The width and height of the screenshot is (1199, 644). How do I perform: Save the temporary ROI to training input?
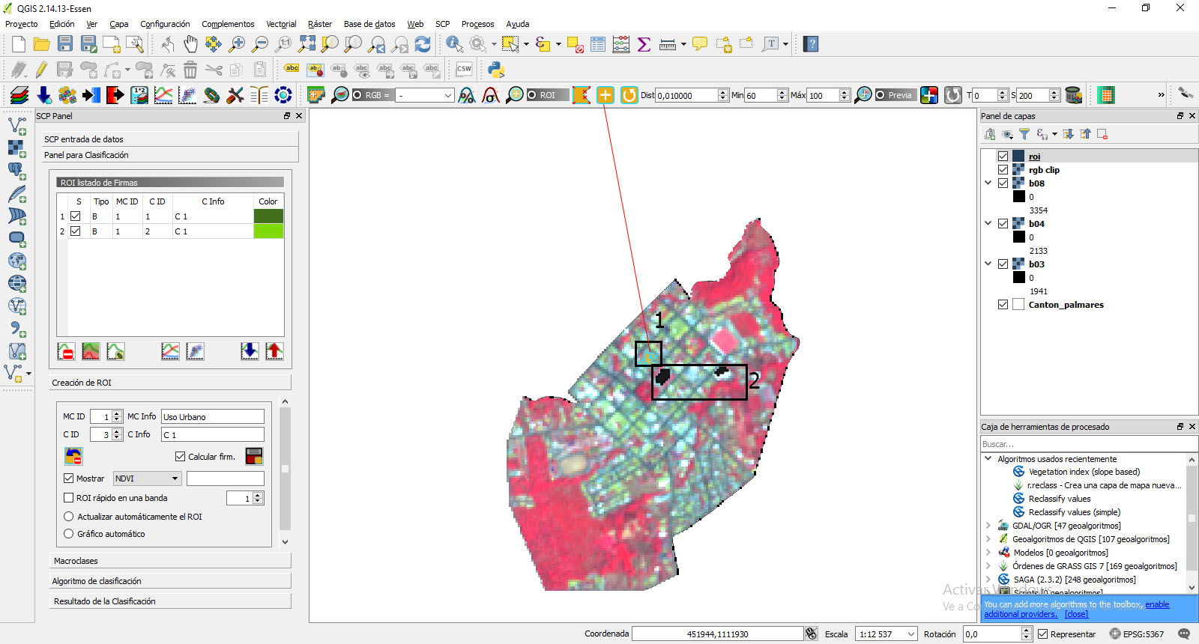click(254, 456)
